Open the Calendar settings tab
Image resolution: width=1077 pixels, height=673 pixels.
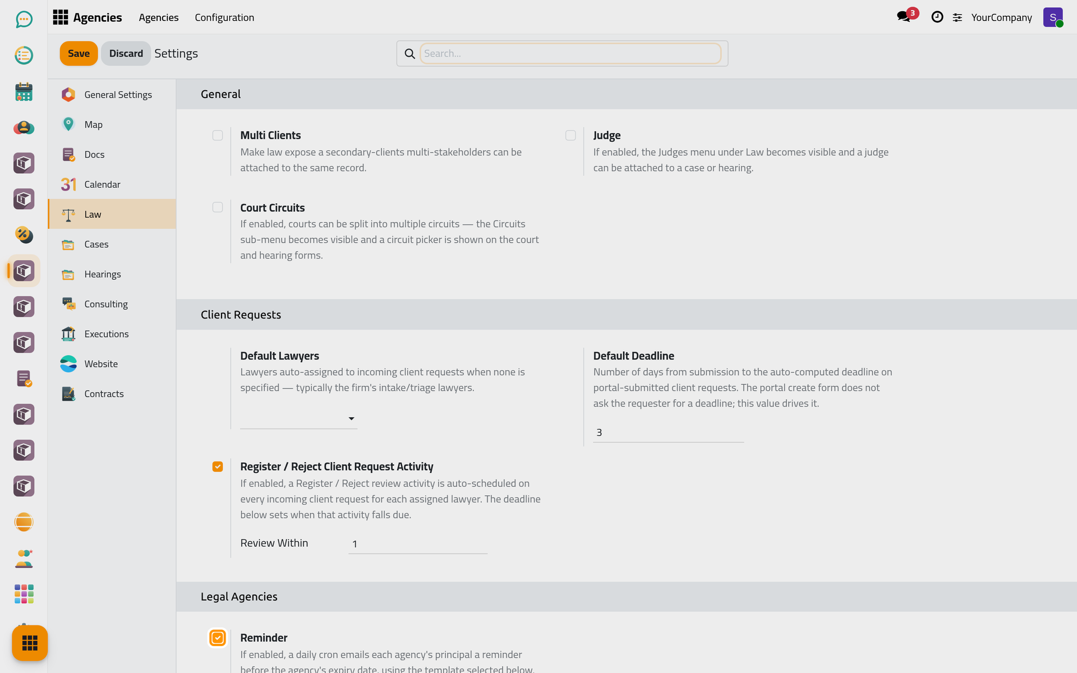click(112, 185)
